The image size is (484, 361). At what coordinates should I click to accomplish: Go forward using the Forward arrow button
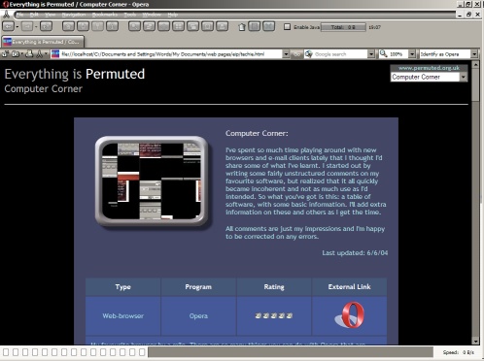coord(27,26)
